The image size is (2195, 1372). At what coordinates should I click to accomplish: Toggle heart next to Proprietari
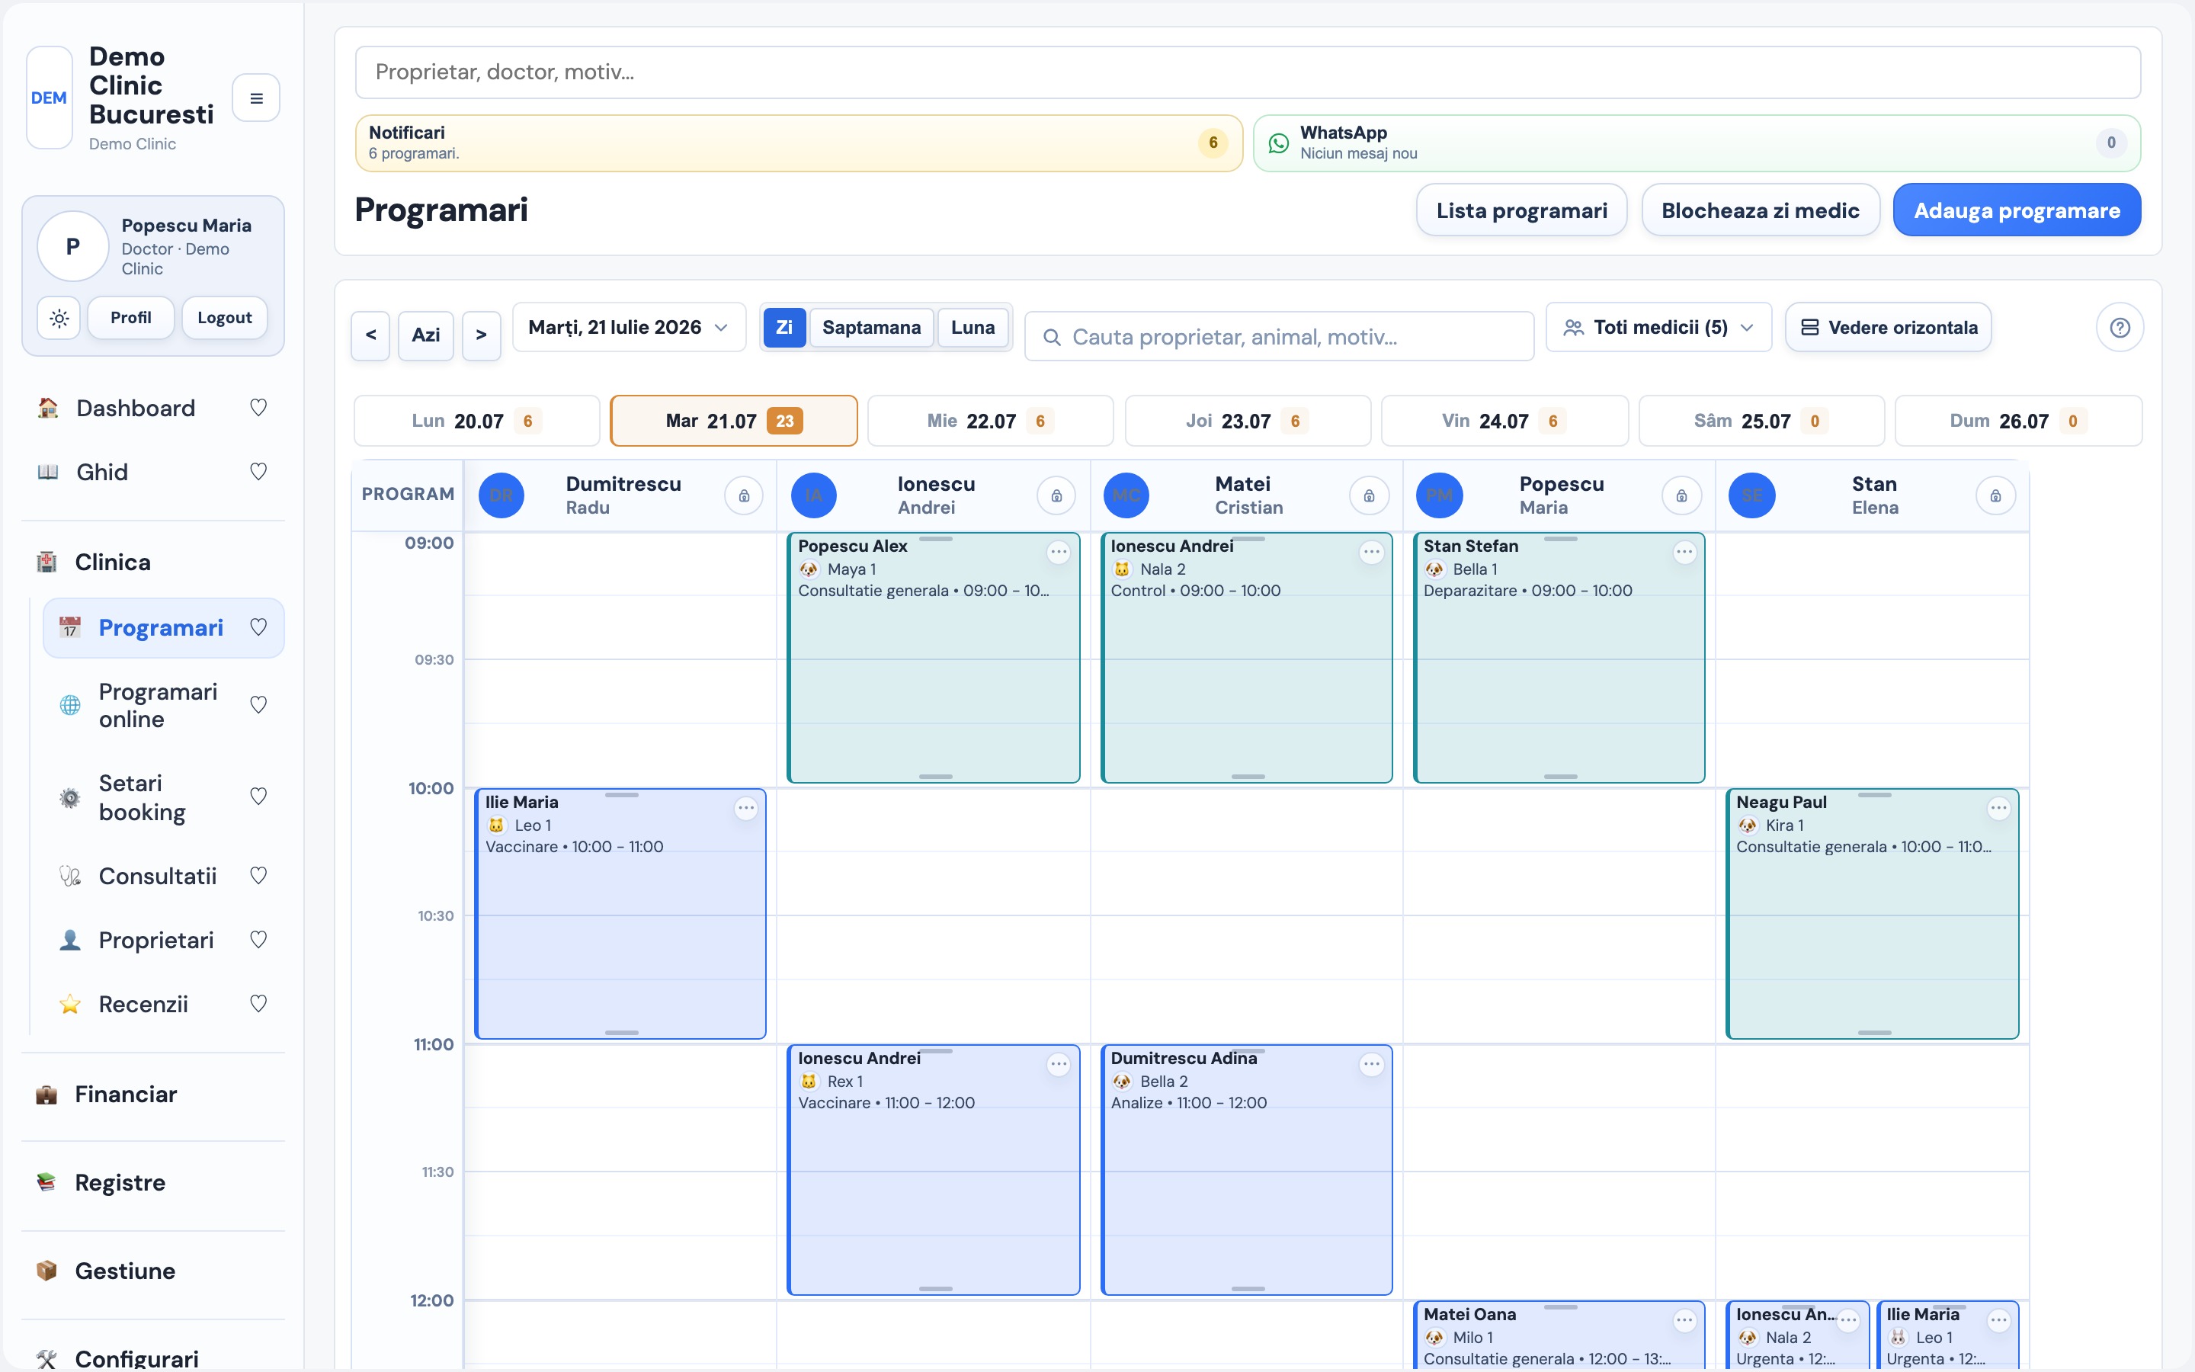258,940
